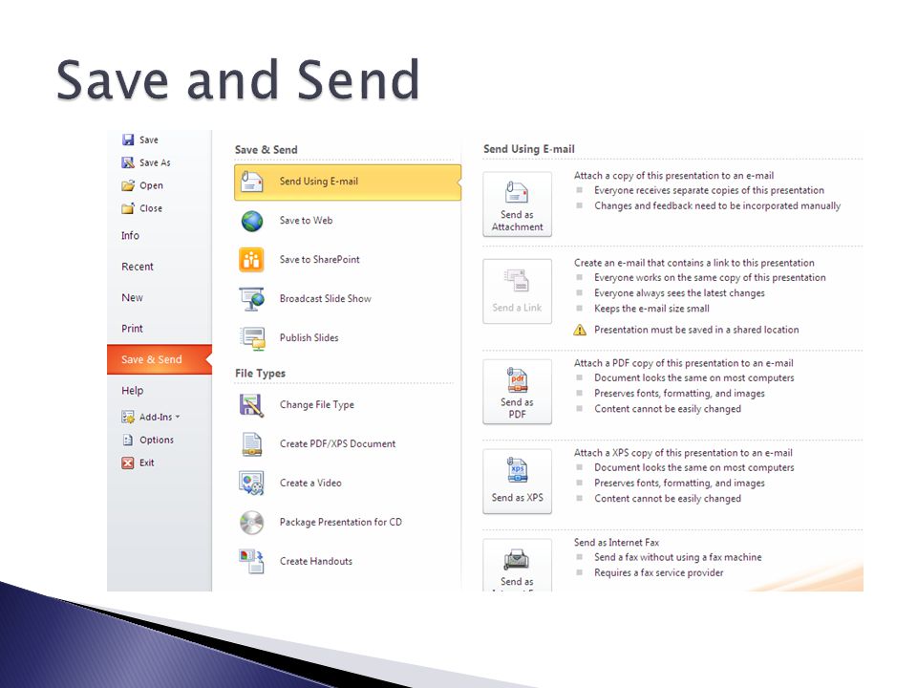Click the Options icon

tap(128, 440)
